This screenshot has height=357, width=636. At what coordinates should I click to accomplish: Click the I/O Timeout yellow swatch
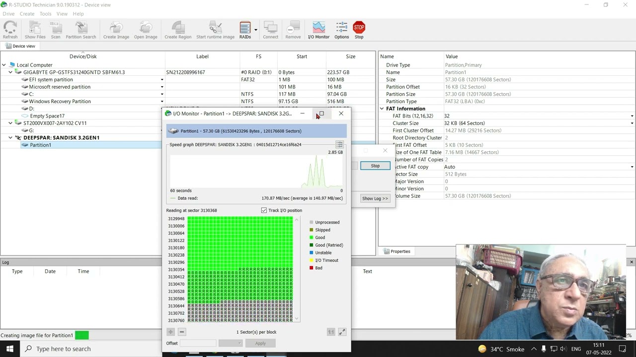[312, 260]
